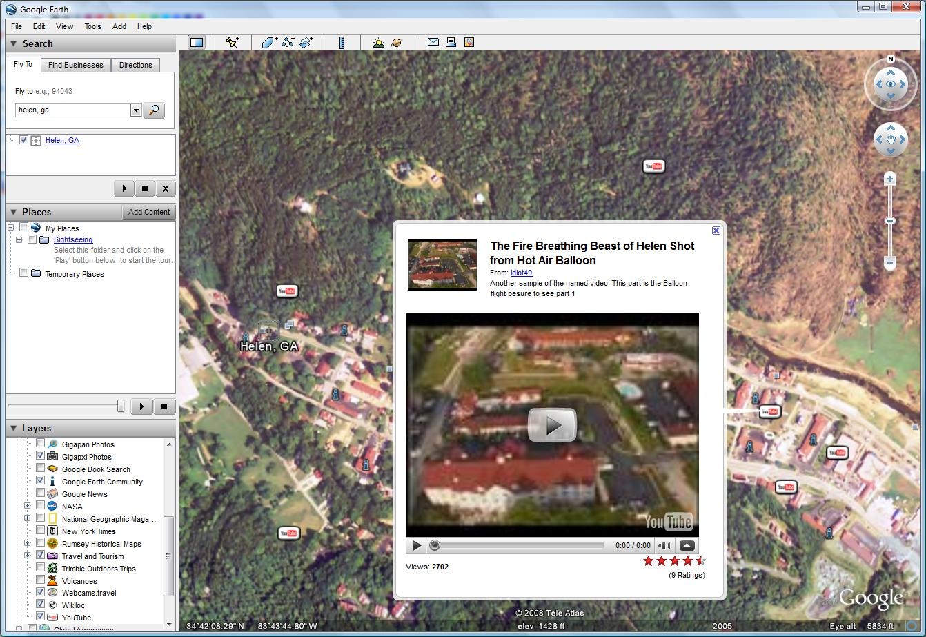Open the View menu
This screenshot has width=926, height=637.
click(x=64, y=26)
